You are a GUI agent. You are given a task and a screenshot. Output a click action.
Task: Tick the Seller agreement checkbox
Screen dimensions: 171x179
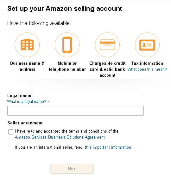point(11,132)
